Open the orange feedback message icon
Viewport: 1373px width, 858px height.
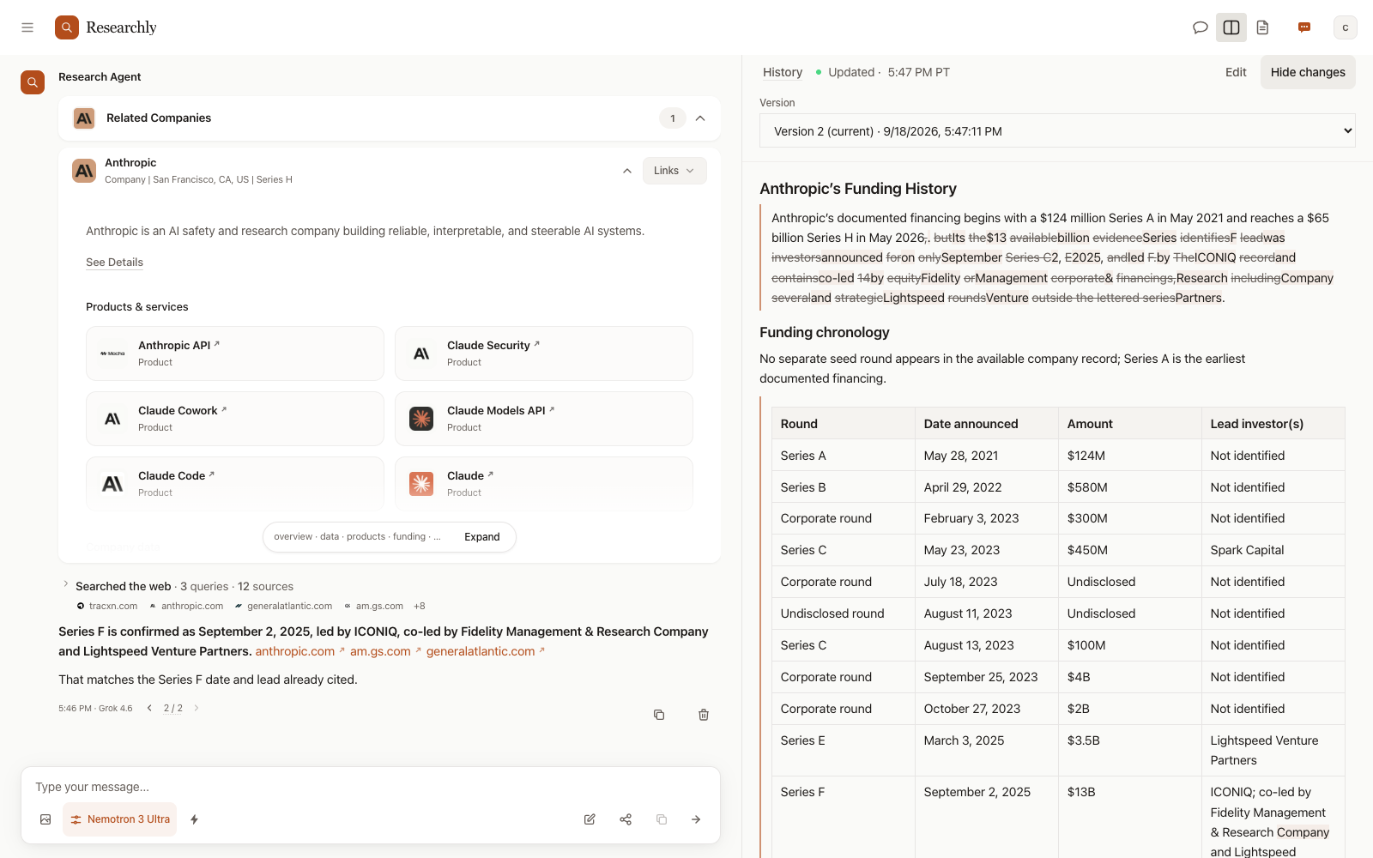1304,27
